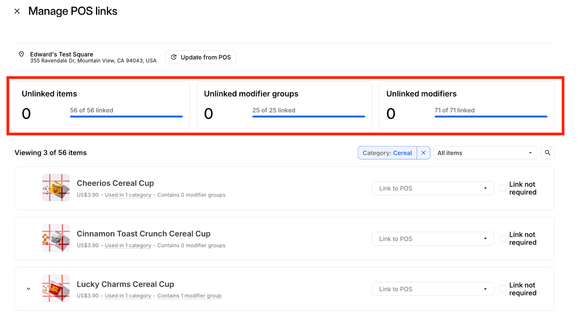The image size is (582, 335).
Task: Click the Cheerios Cereal Cup product image
Action: [56, 188]
